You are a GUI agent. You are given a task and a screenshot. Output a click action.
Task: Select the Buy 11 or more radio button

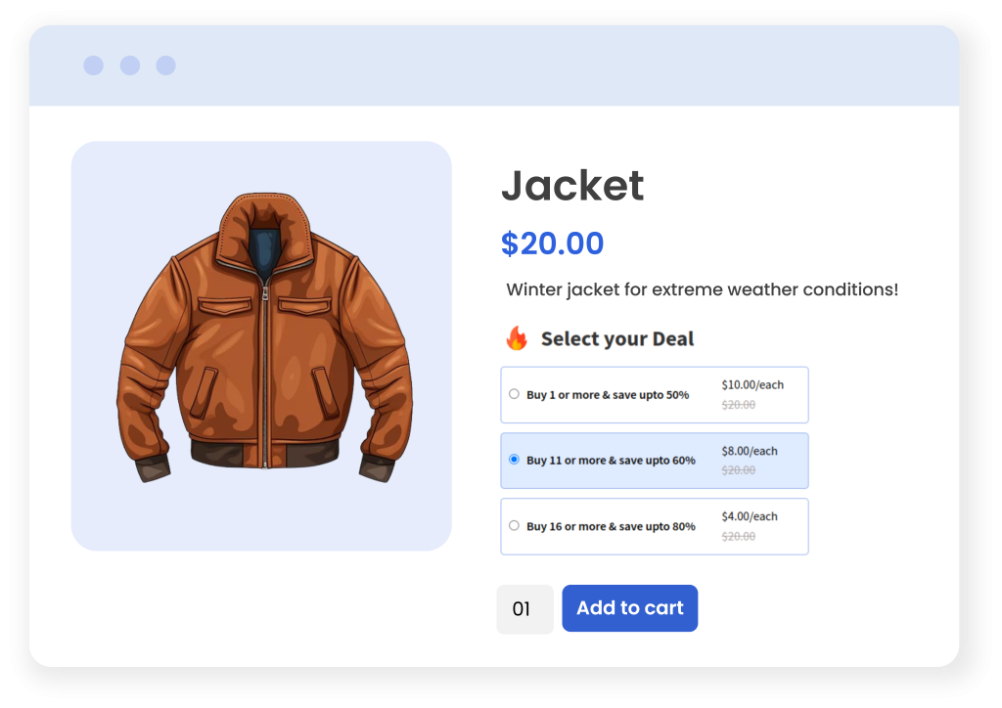(x=514, y=459)
